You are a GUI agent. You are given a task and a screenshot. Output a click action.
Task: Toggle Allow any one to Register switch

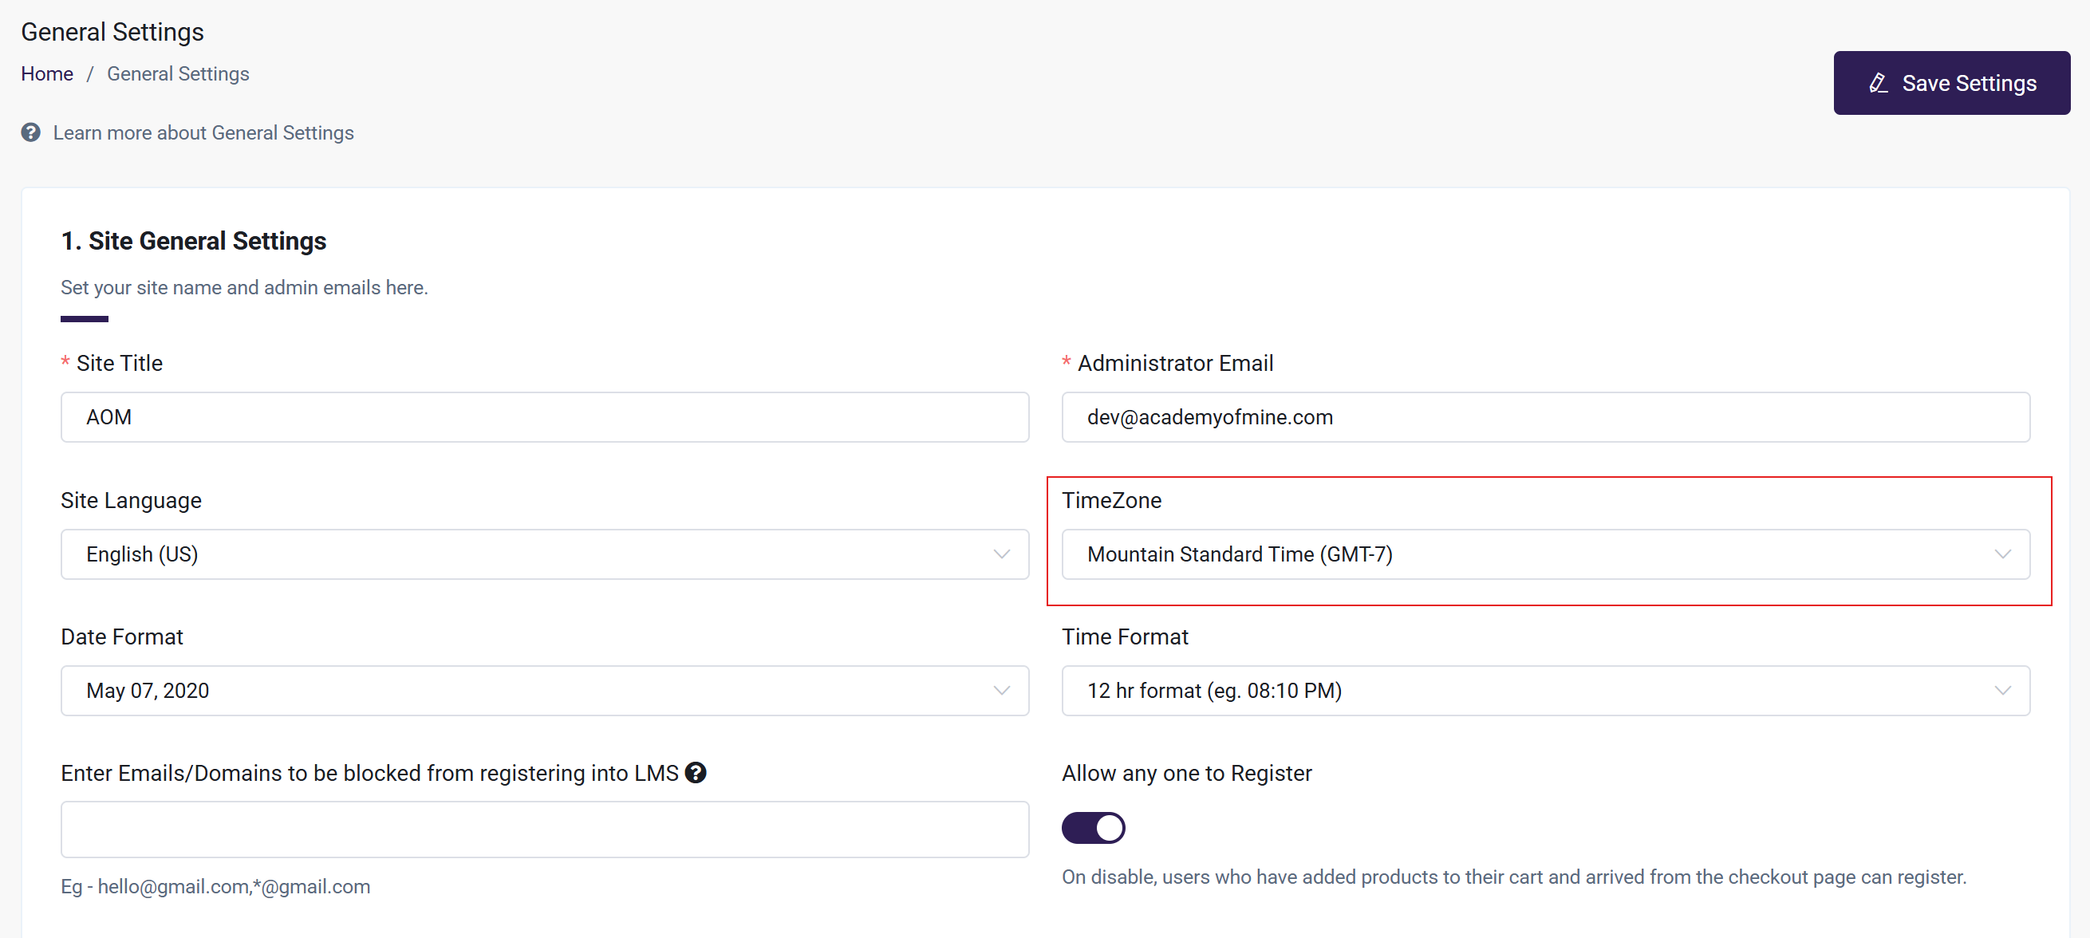coord(1093,829)
